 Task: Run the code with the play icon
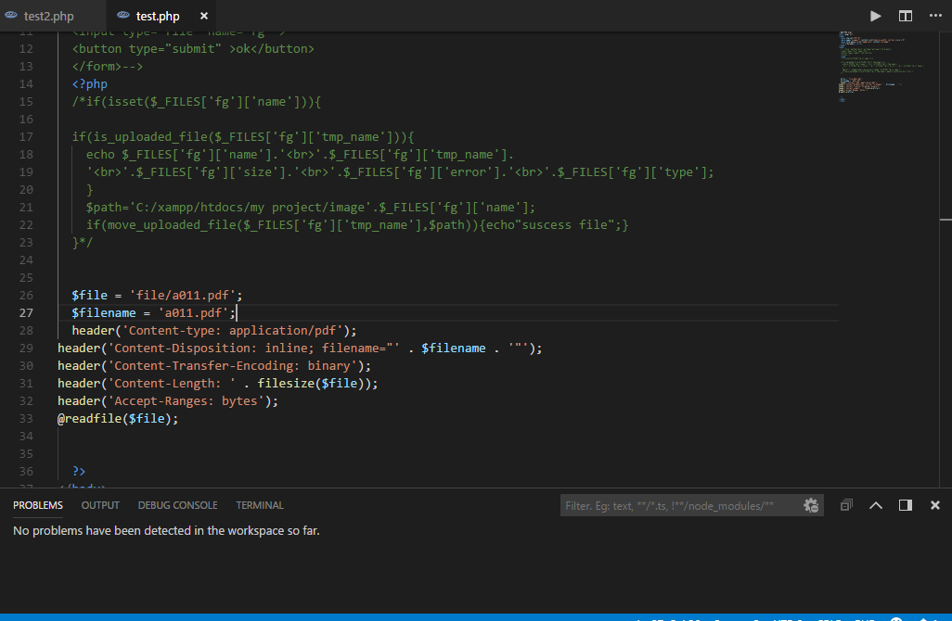875,16
